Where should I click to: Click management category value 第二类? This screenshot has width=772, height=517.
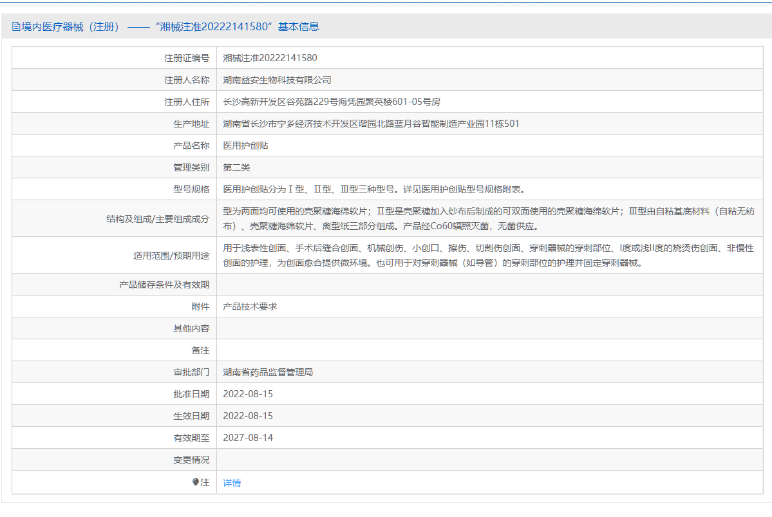236,167
